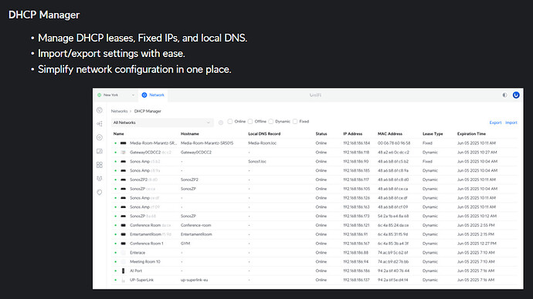This screenshot has height=299, width=533.
Task: Open the Topology icon in sidebar
Action: pyautogui.click(x=99, y=124)
